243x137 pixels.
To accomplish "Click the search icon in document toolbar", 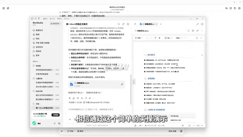I will (197, 38).
